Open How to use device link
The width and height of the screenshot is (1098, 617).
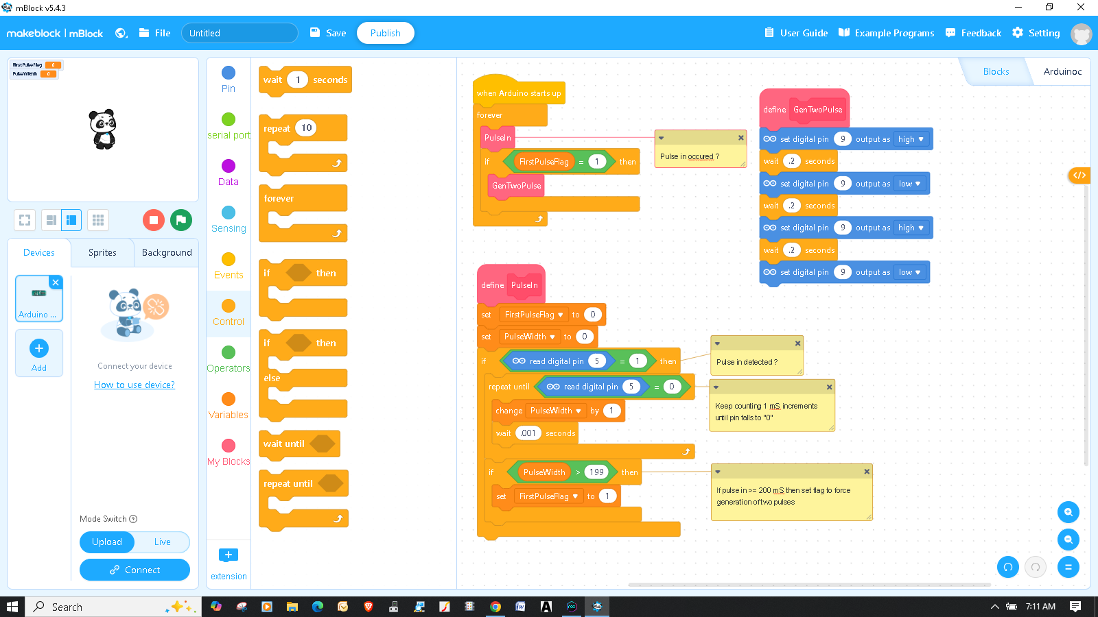point(135,385)
